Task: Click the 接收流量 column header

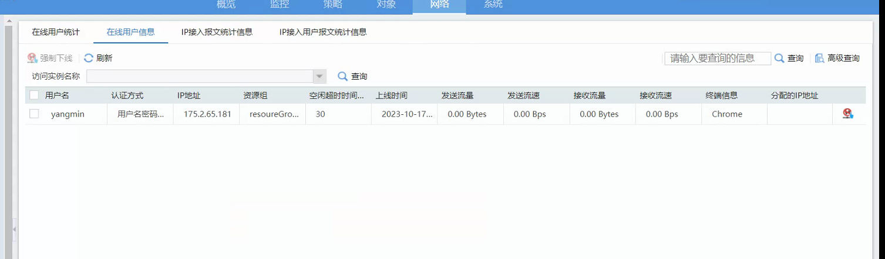Action: 590,95
